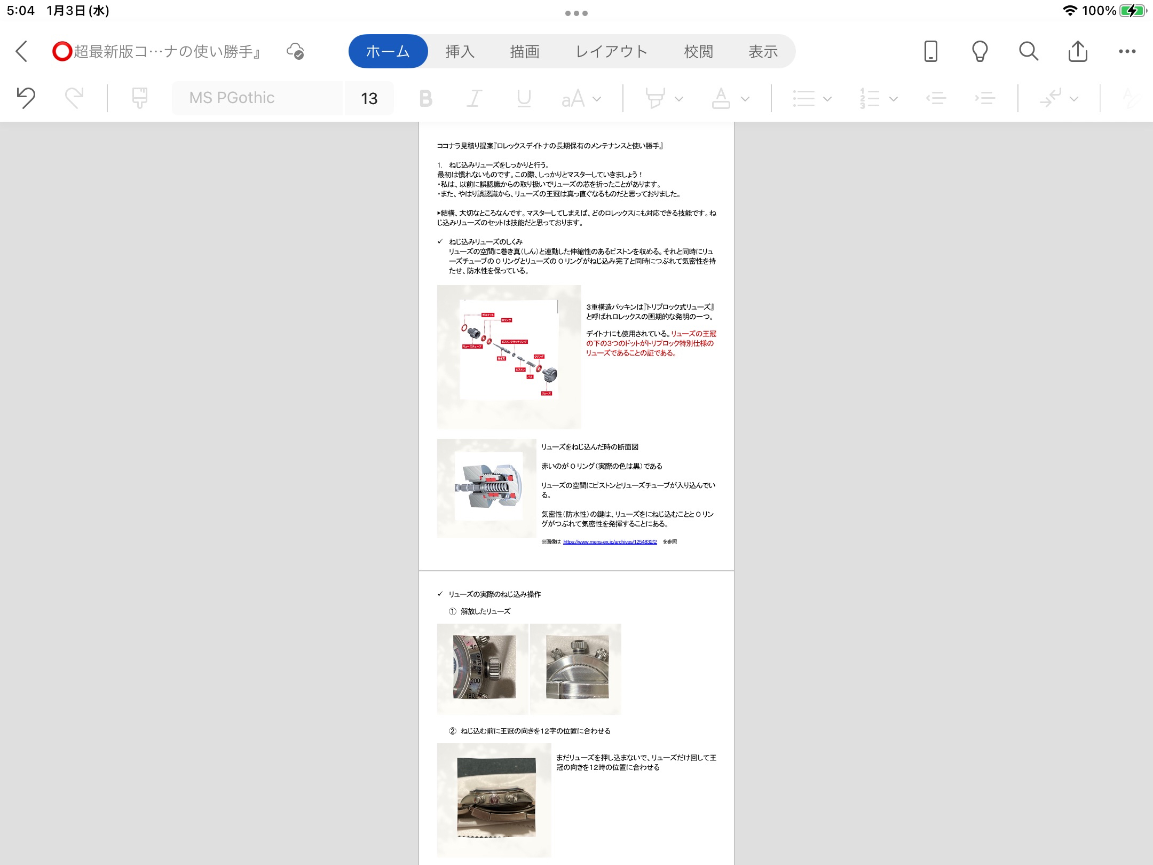The height and width of the screenshot is (865, 1153).
Task: Select the side-view watch photo
Action: pyautogui.click(x=494, y=800)
